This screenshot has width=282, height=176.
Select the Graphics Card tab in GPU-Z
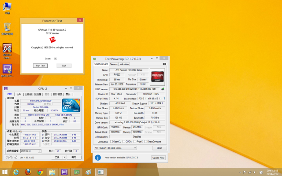(101, 64)
